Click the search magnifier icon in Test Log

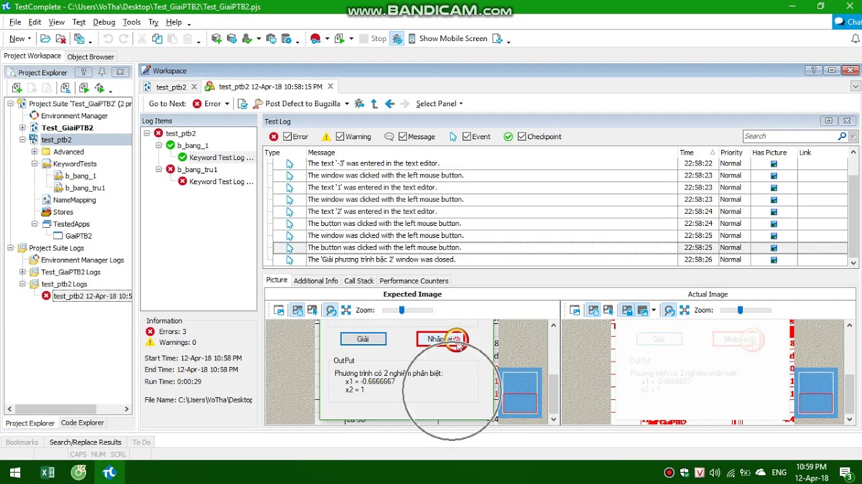[x=842, y=136]
